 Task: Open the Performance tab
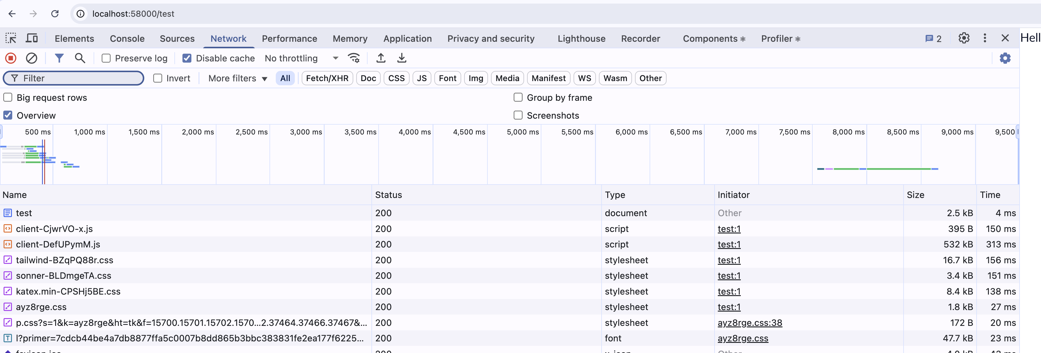pyautogui.click(x=289, y=38)
